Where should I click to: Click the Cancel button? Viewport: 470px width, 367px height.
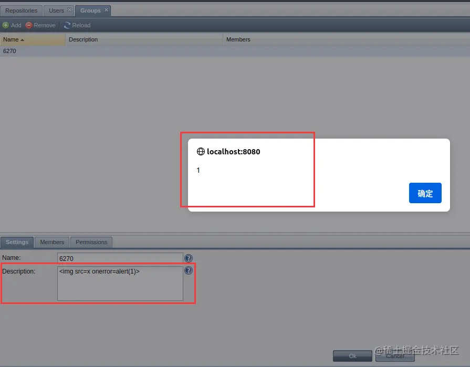(395, 356)
